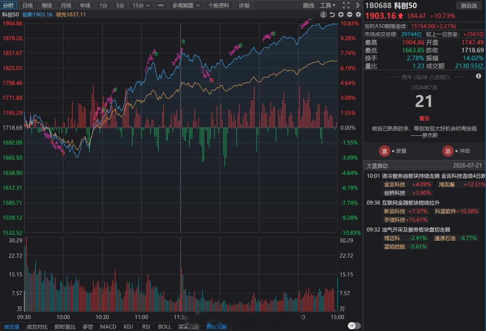Switch to the 日线 daily chart tab

(28, 5)
